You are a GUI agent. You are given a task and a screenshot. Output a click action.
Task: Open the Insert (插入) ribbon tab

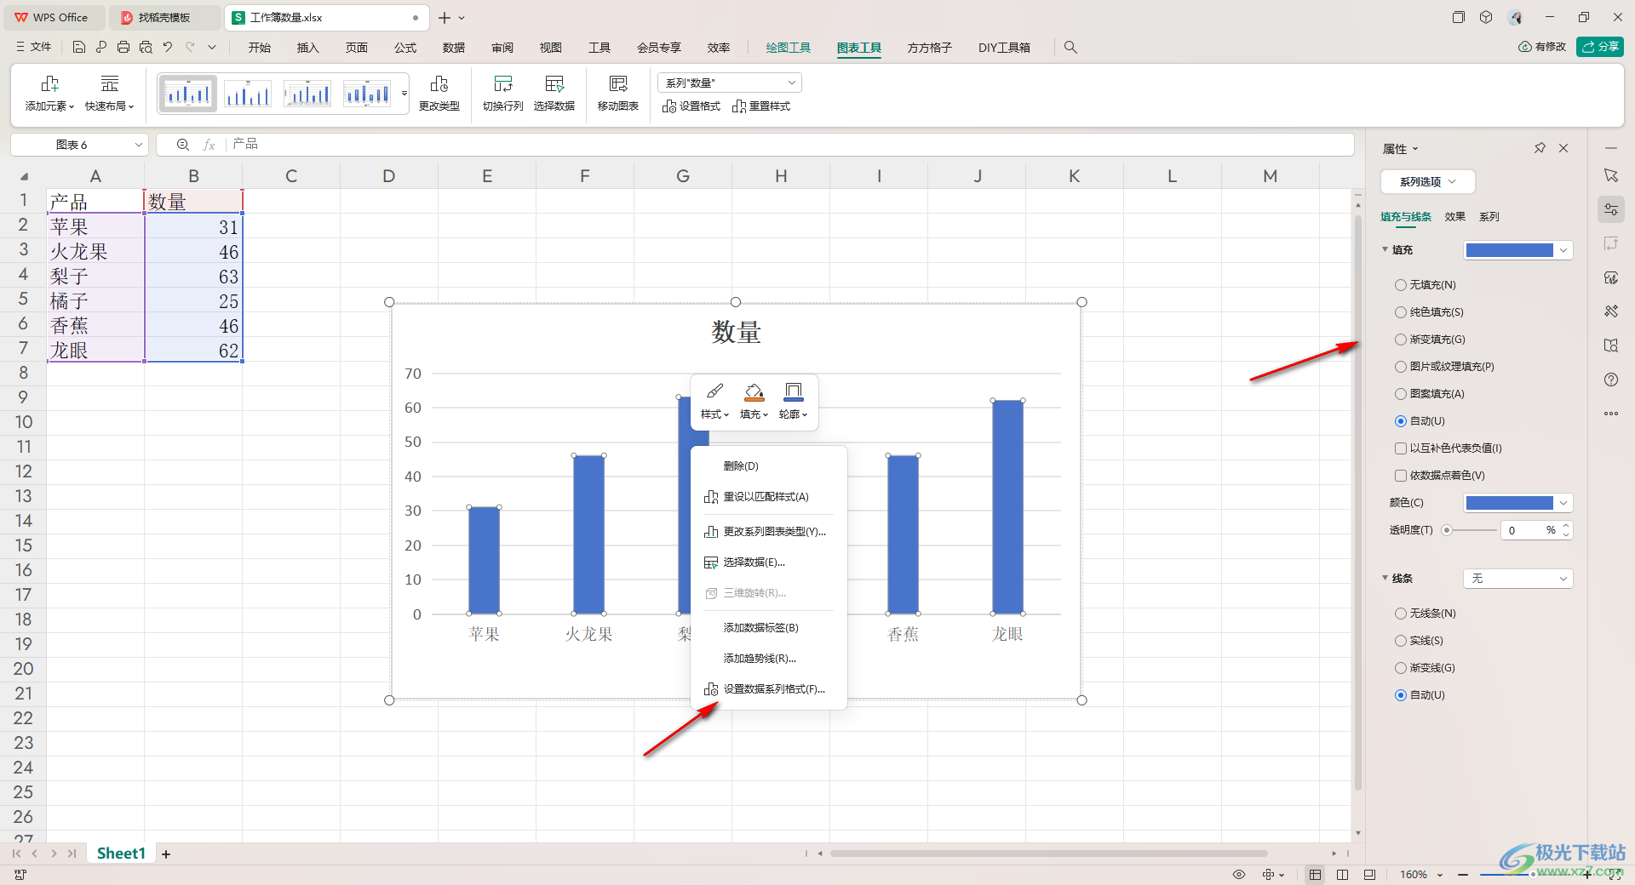pos(307,48)
